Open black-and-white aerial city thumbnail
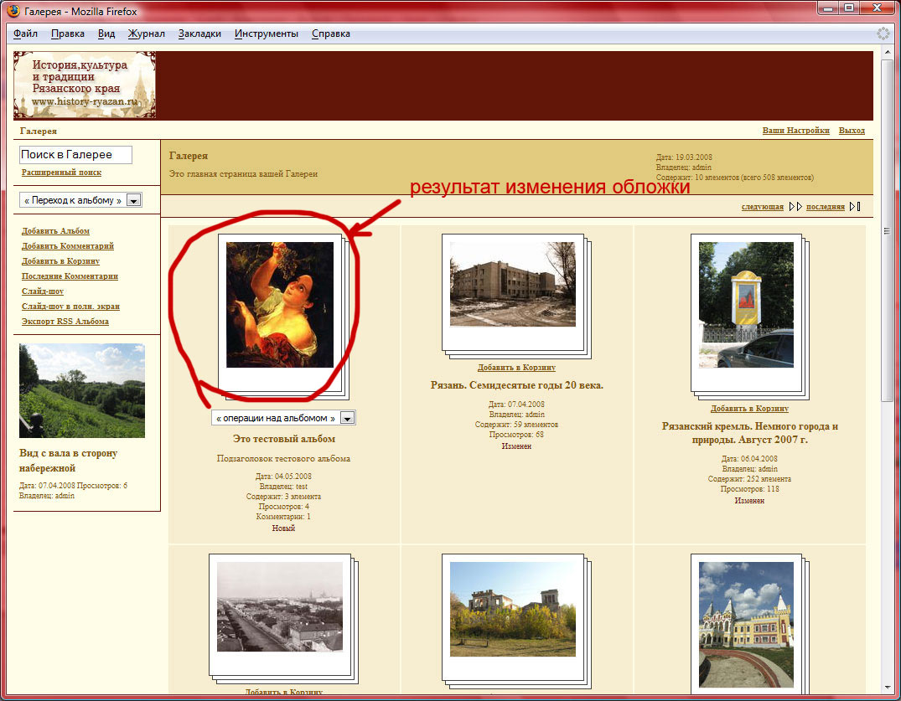The image size is (901, 701). (x=280, y=607)
